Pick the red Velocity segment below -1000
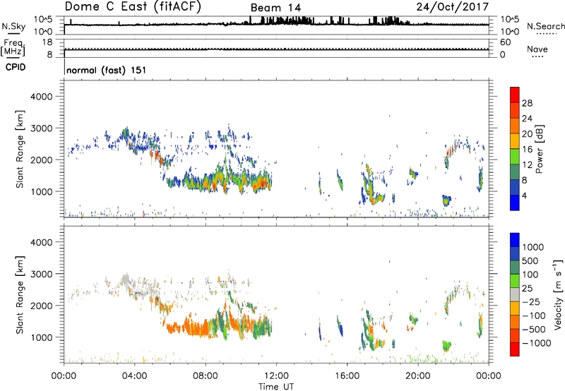Viewport: 565px width, 391px height. click(x=515, y=349)
